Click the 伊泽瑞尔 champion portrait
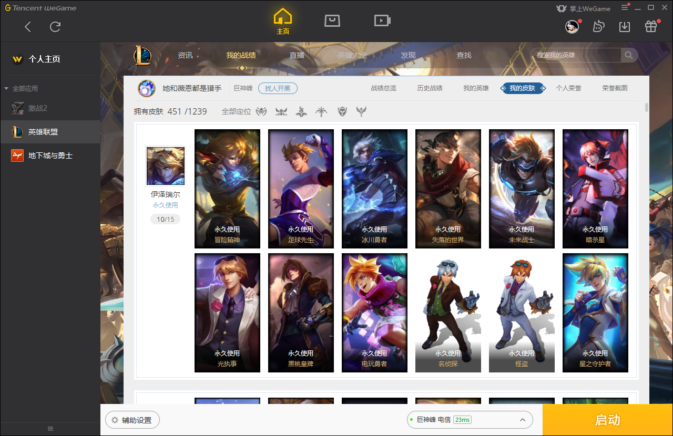Viewport: 673px width, 436px height. tap(166, 166)
